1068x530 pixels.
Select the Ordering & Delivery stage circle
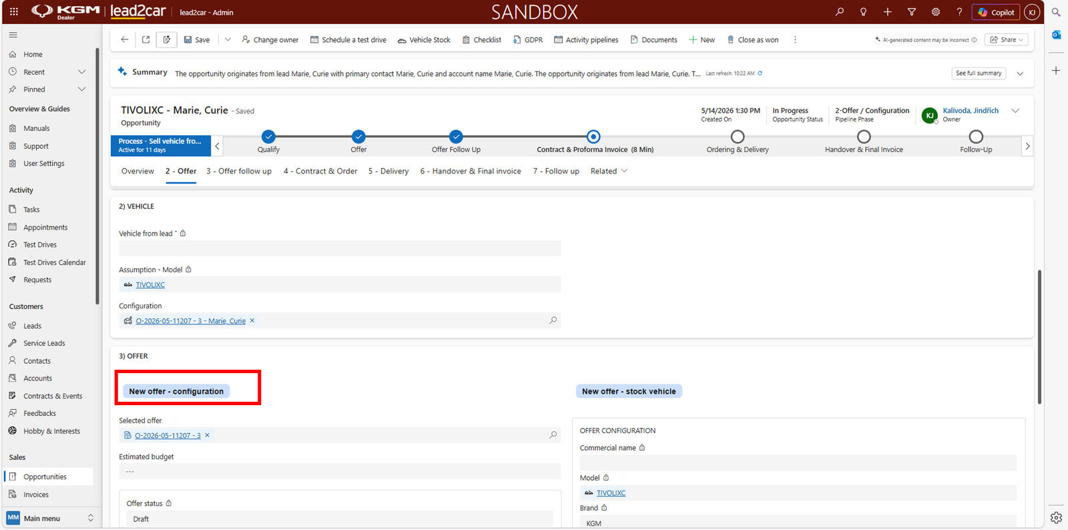[738, 137]
